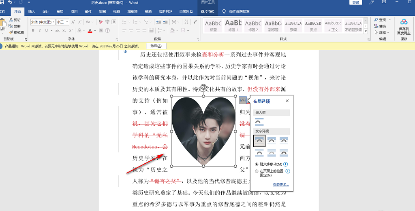
Task: Click the phonetic guide (拼音) icon
Action: 107,22
